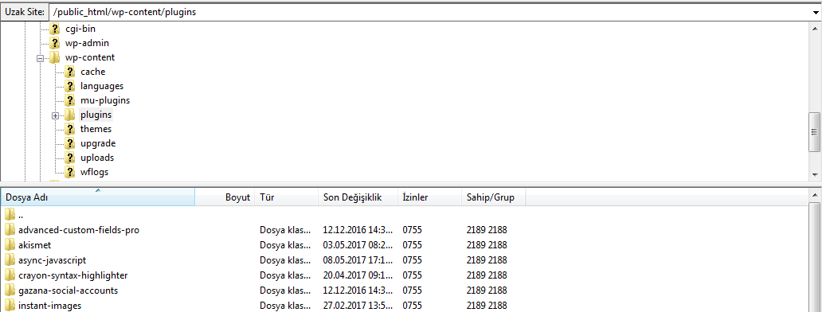
Task: Sort by Son Değişiklik column
Action: click(358, 197)
